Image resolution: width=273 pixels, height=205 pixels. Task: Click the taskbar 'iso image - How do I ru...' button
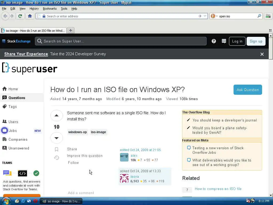click(61, 201)
